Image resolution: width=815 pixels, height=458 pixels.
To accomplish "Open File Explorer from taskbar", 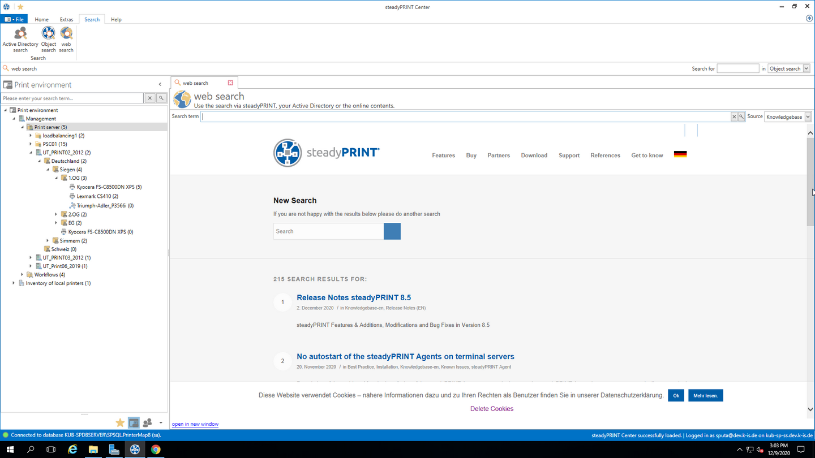I will coord(93,450).
